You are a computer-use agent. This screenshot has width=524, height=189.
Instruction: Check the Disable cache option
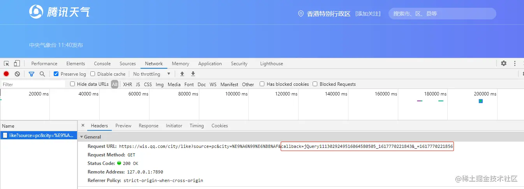93,74
